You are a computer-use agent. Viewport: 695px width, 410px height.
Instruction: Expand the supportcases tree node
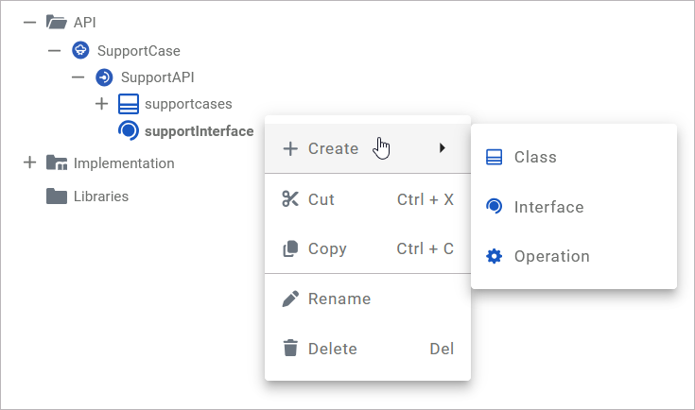[x=102, y=103]
